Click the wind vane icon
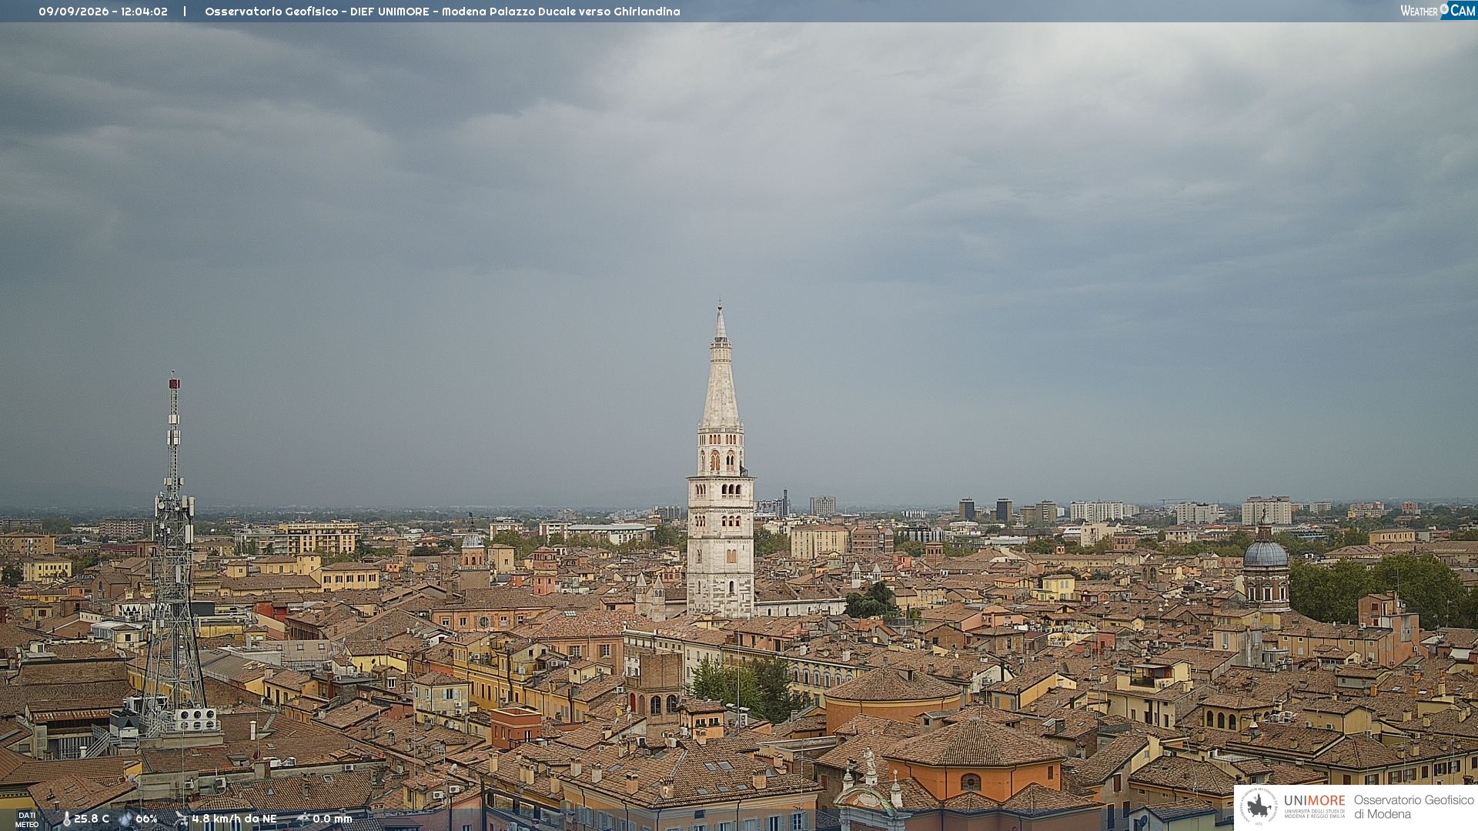Screen dimensions: 1478x831 point(182,819)
